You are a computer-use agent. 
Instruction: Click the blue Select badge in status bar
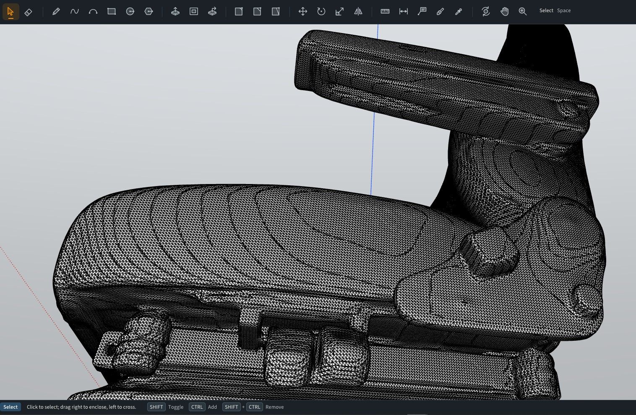pos(10,407)
